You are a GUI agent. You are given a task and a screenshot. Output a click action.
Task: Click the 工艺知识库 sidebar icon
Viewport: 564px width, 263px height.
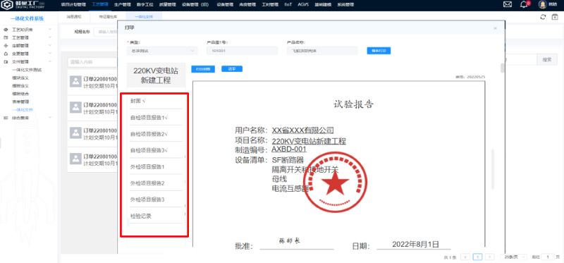click(x=6, y=30)
